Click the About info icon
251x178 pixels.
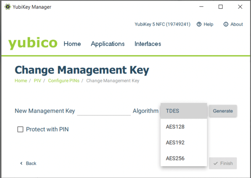[226, 24]
